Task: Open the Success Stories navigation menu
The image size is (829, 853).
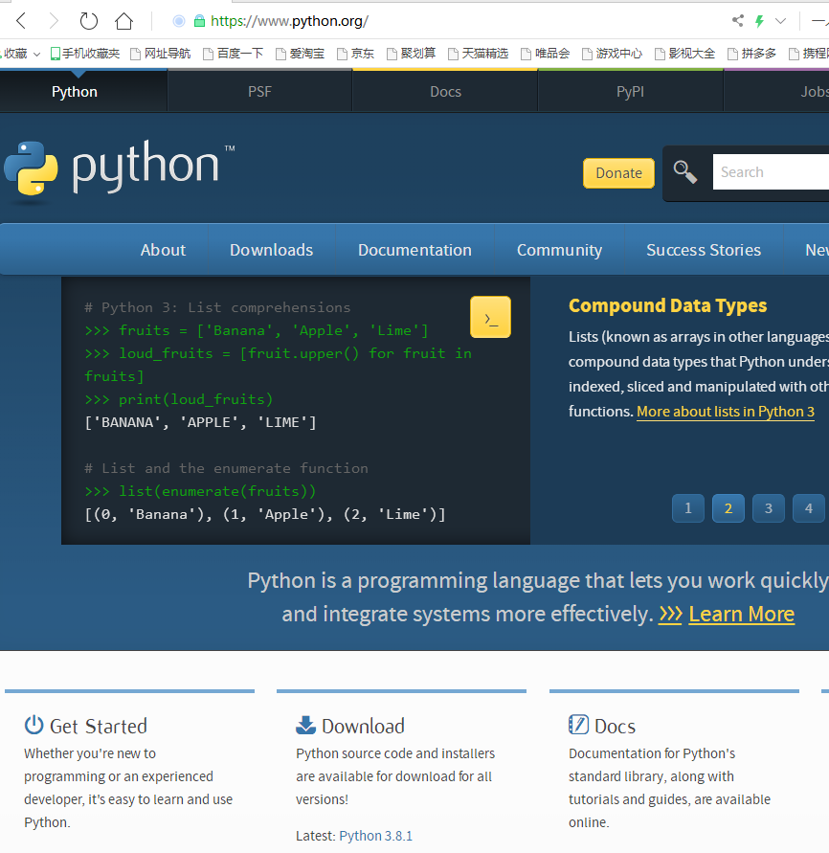Action: [704, 250]
